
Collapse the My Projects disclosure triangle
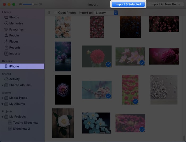[3, 116]
